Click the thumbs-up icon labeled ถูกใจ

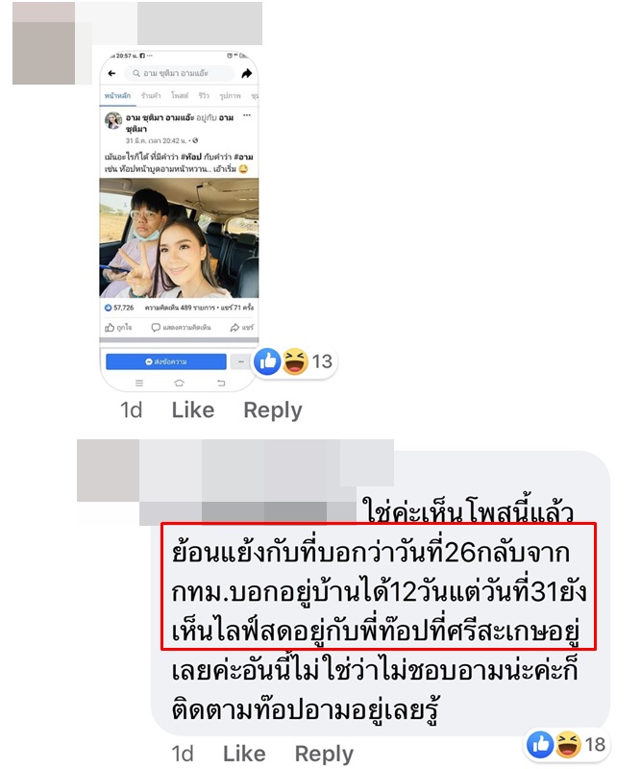pos(110,327)
